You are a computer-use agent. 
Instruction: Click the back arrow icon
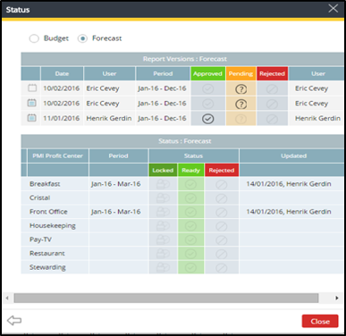click(x=14, y=321)
